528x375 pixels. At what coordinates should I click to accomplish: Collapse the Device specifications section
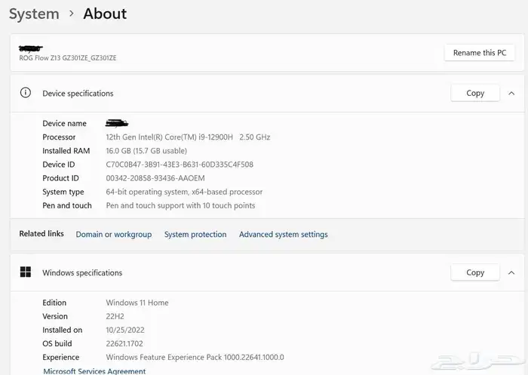pos(511,94)
